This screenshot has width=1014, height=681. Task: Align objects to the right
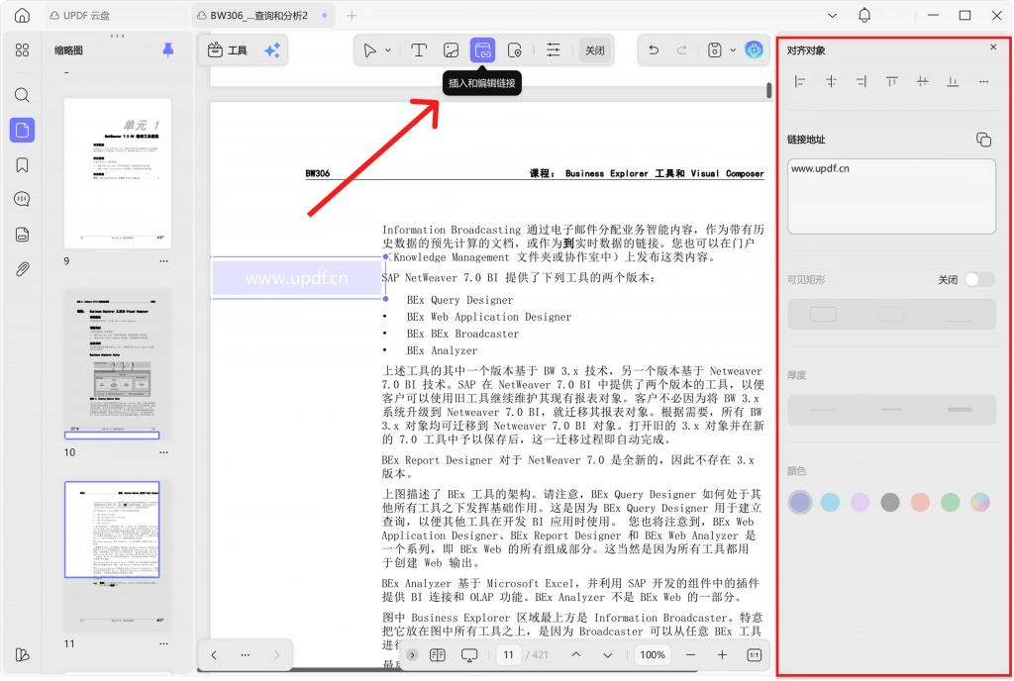click(x=861, y=81)
